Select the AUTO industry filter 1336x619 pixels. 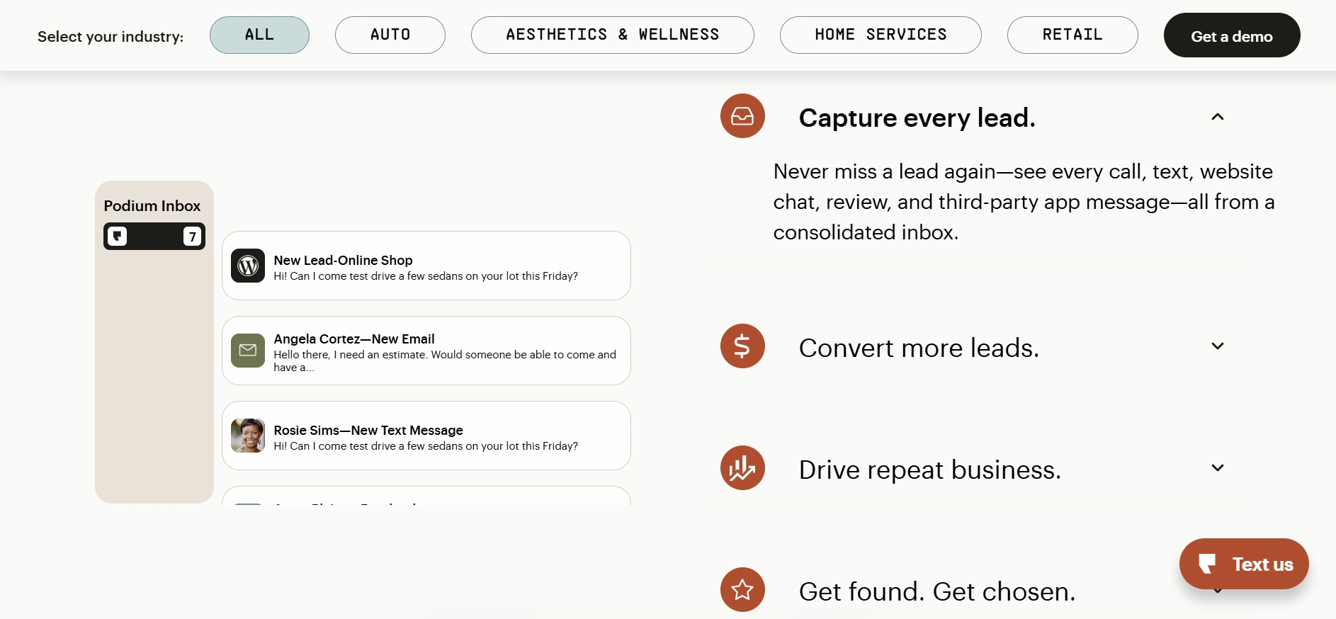tap(390, 35)
